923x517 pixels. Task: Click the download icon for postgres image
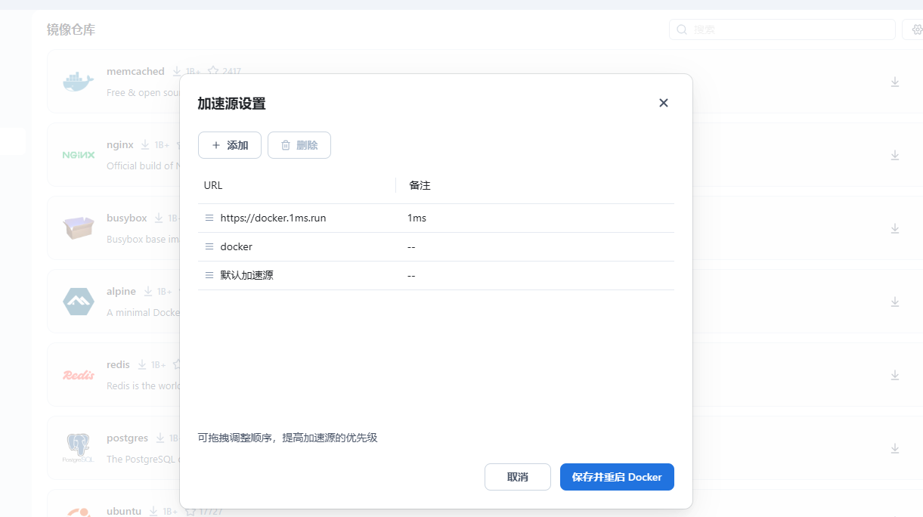[x=895, y=448]
